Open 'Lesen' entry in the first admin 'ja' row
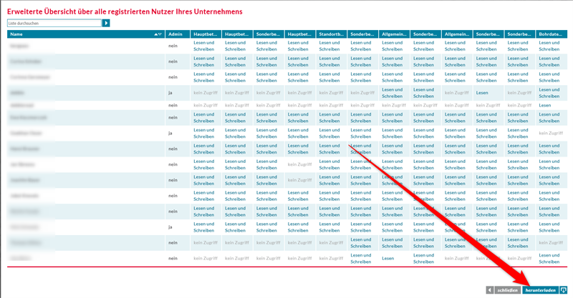573x298 pixels. (482, 93)
